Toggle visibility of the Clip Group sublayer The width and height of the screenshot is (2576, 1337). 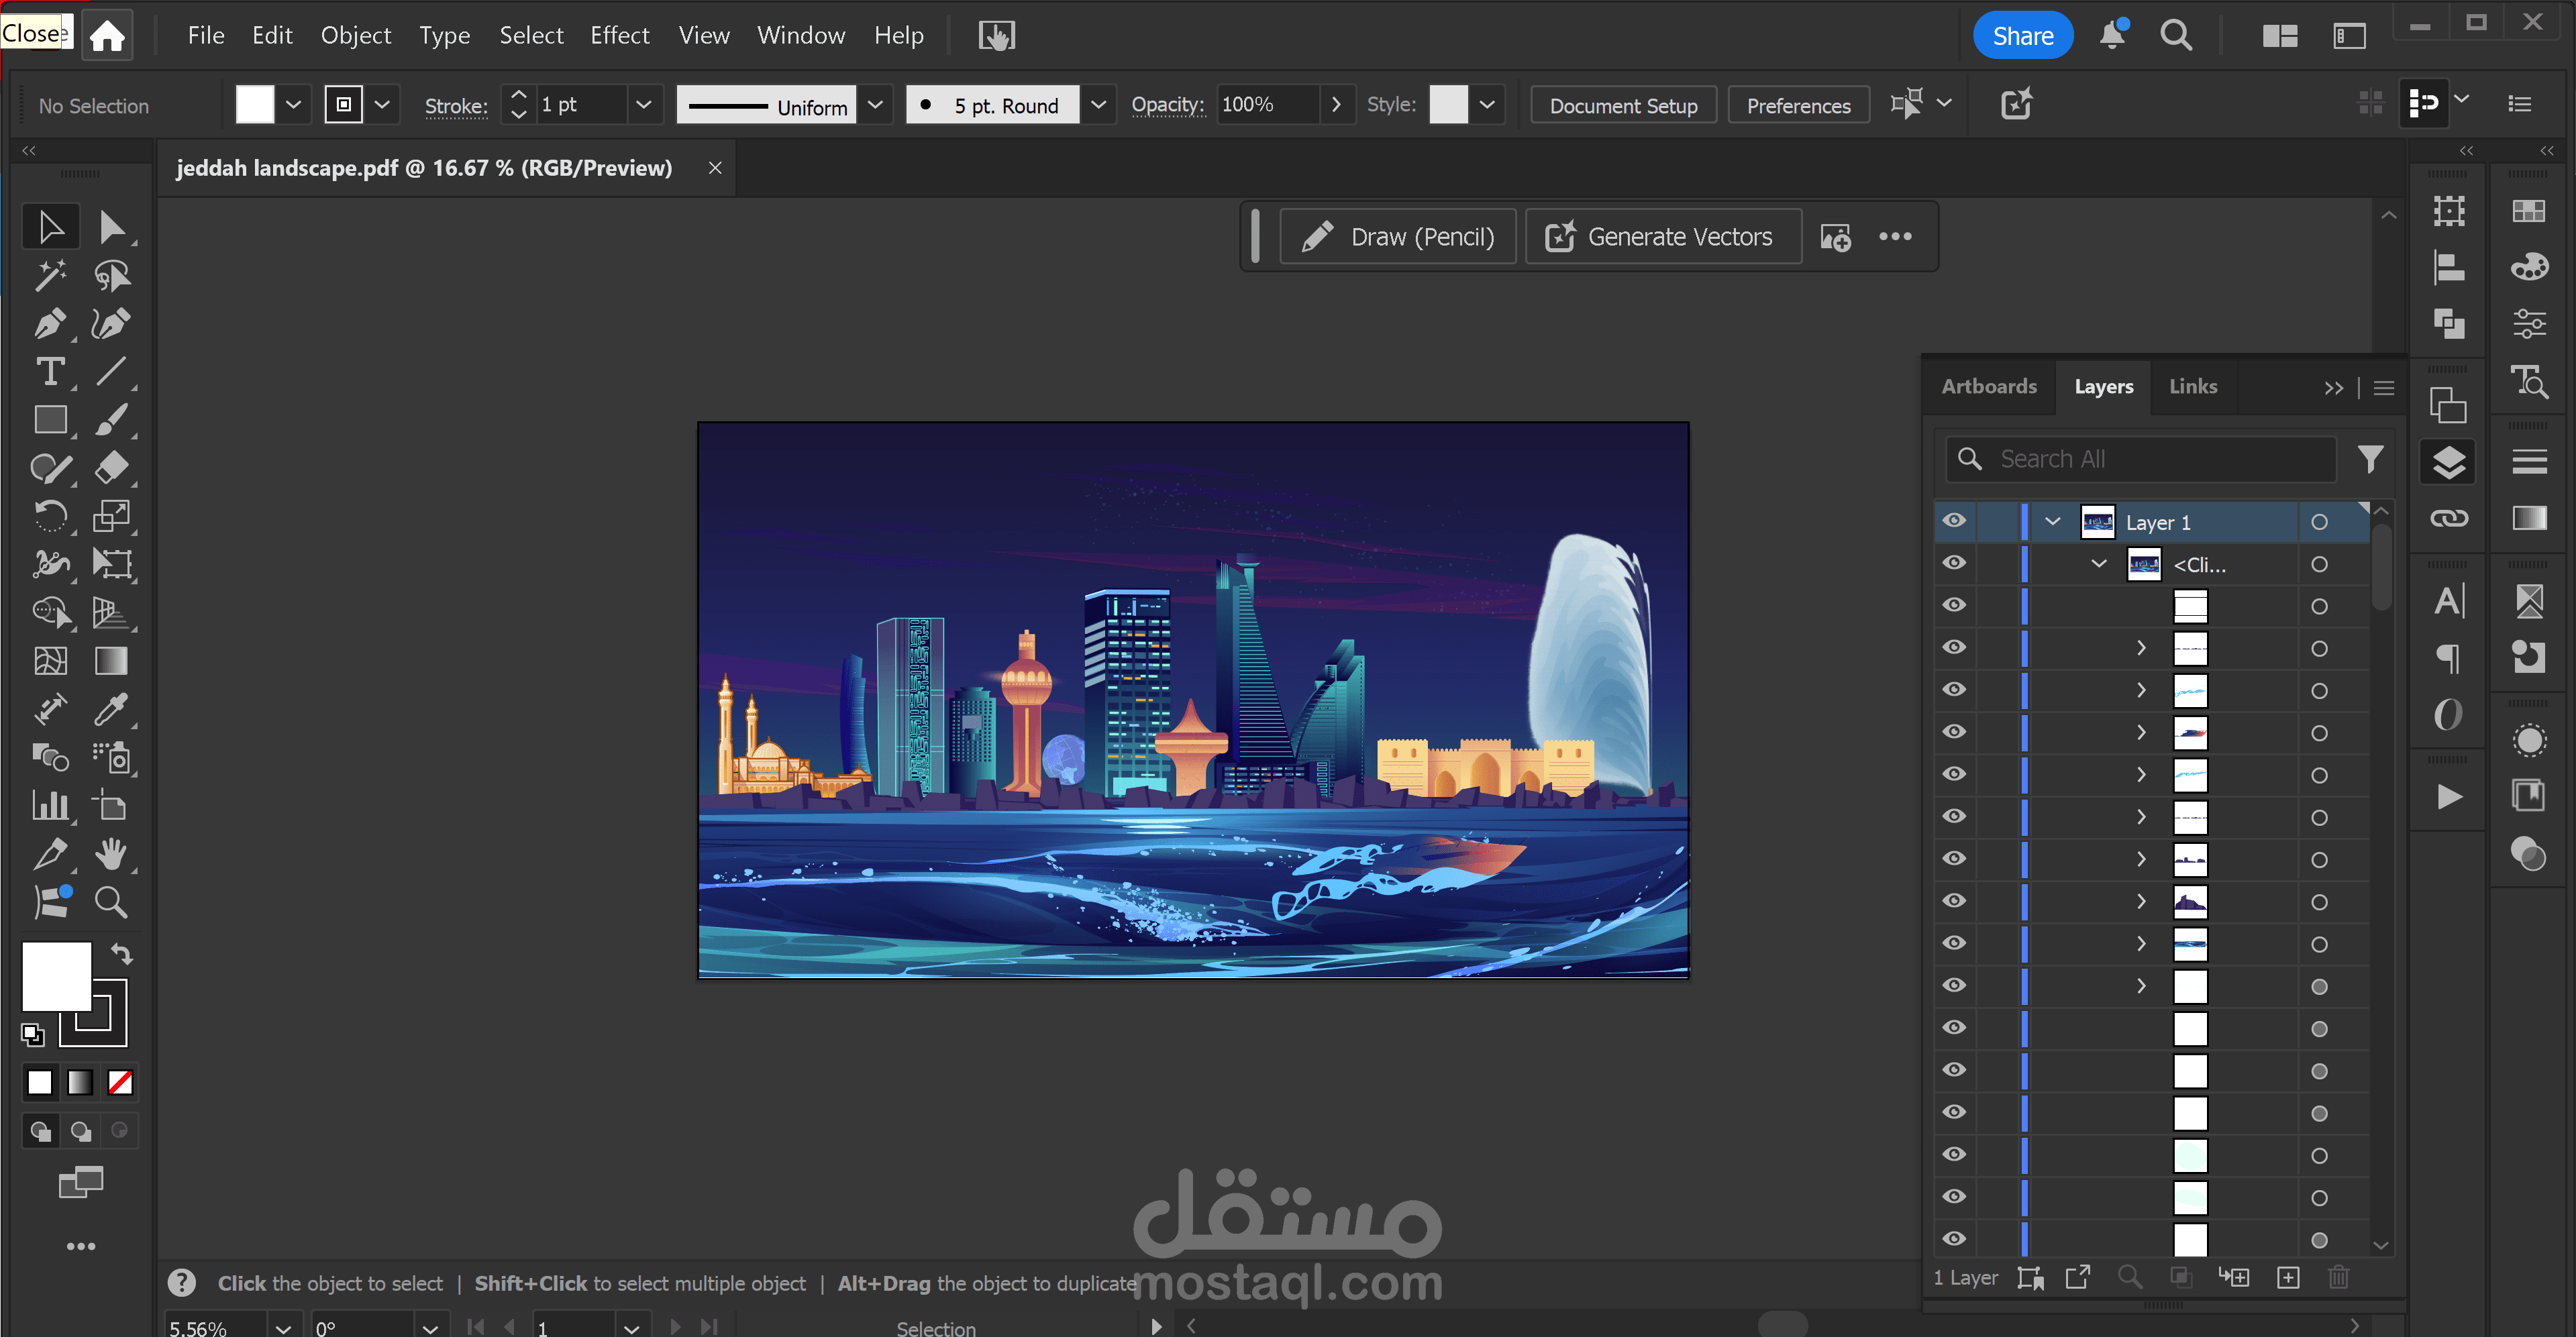coord(1953,563)
